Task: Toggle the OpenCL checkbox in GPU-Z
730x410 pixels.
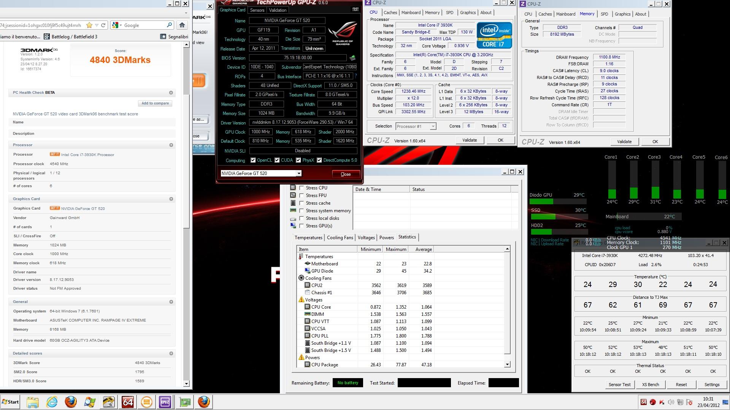Action: click(x=253, y=160)
